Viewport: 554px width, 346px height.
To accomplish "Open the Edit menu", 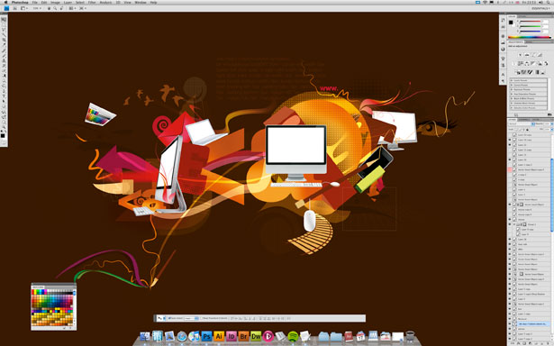I will 44,2.
